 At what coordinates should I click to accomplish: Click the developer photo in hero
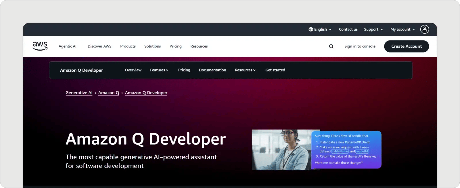[x=281, y=150]
